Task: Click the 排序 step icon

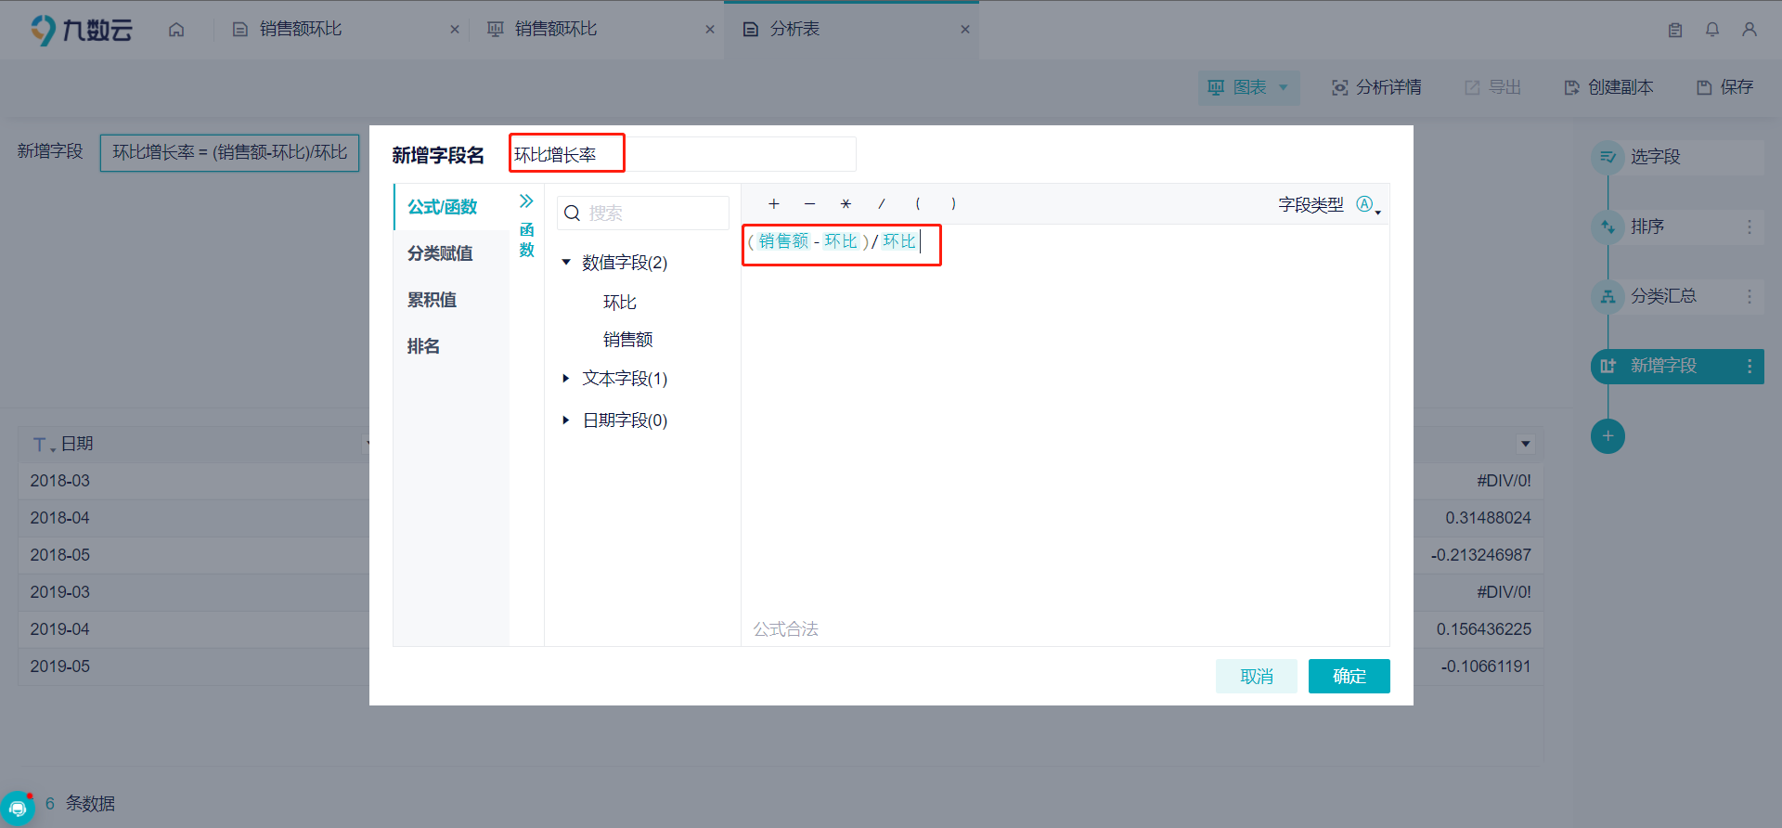Action: (1608, 226)
